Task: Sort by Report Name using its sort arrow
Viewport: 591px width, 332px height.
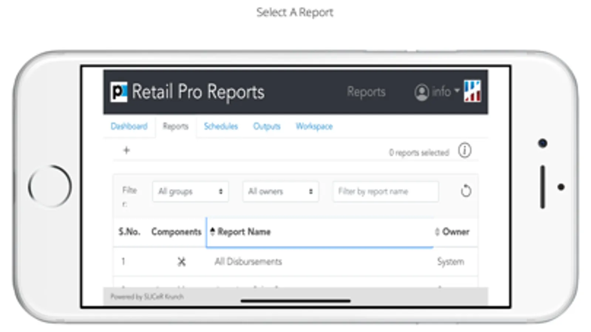Action: (x=213, y=232)
